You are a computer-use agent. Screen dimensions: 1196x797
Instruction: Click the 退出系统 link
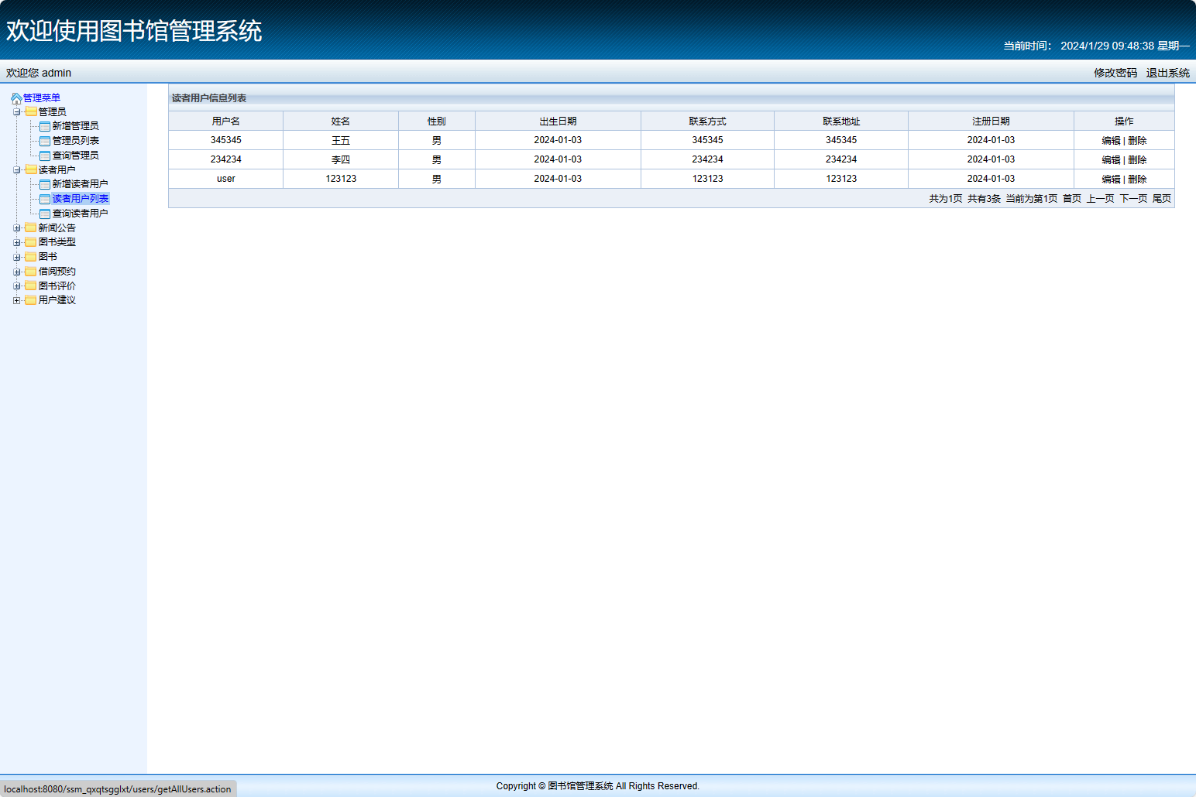[1168, 73]
